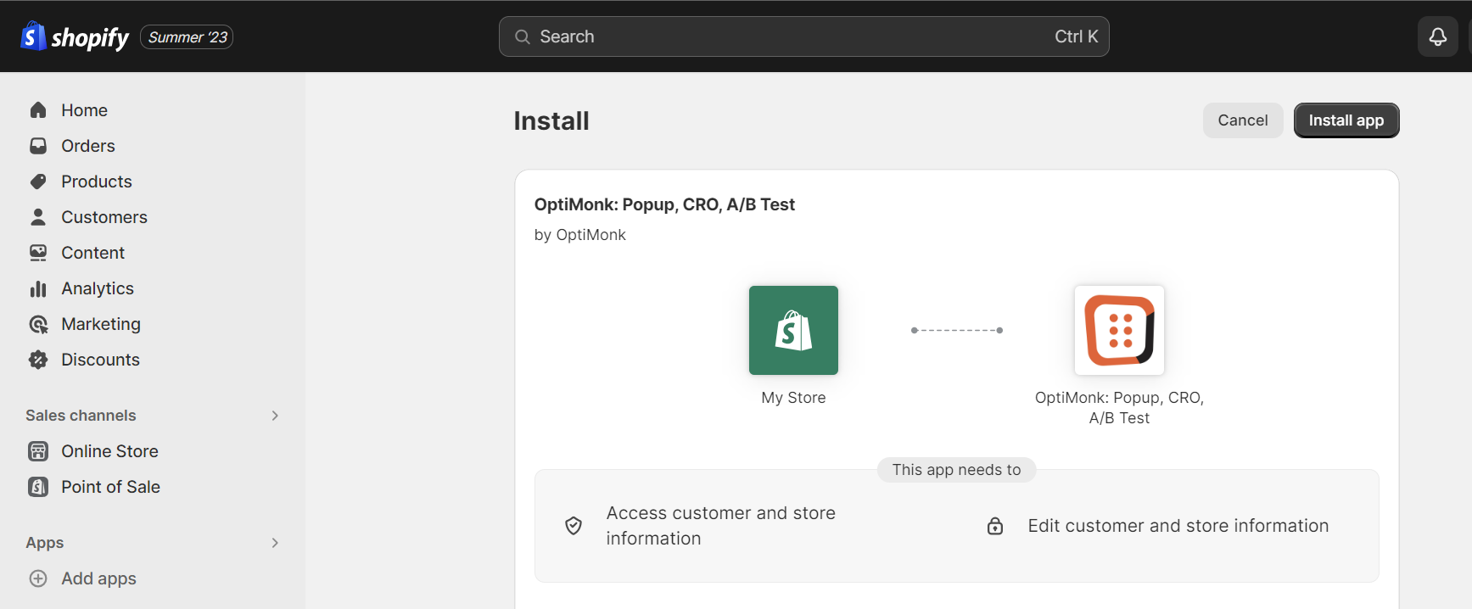Viewport: 1472px width, 609px height.
Task: Click the OptiMonk: Popup, CRO, A/B Test title
Action: pyautogui.click(x=664, y=204)
